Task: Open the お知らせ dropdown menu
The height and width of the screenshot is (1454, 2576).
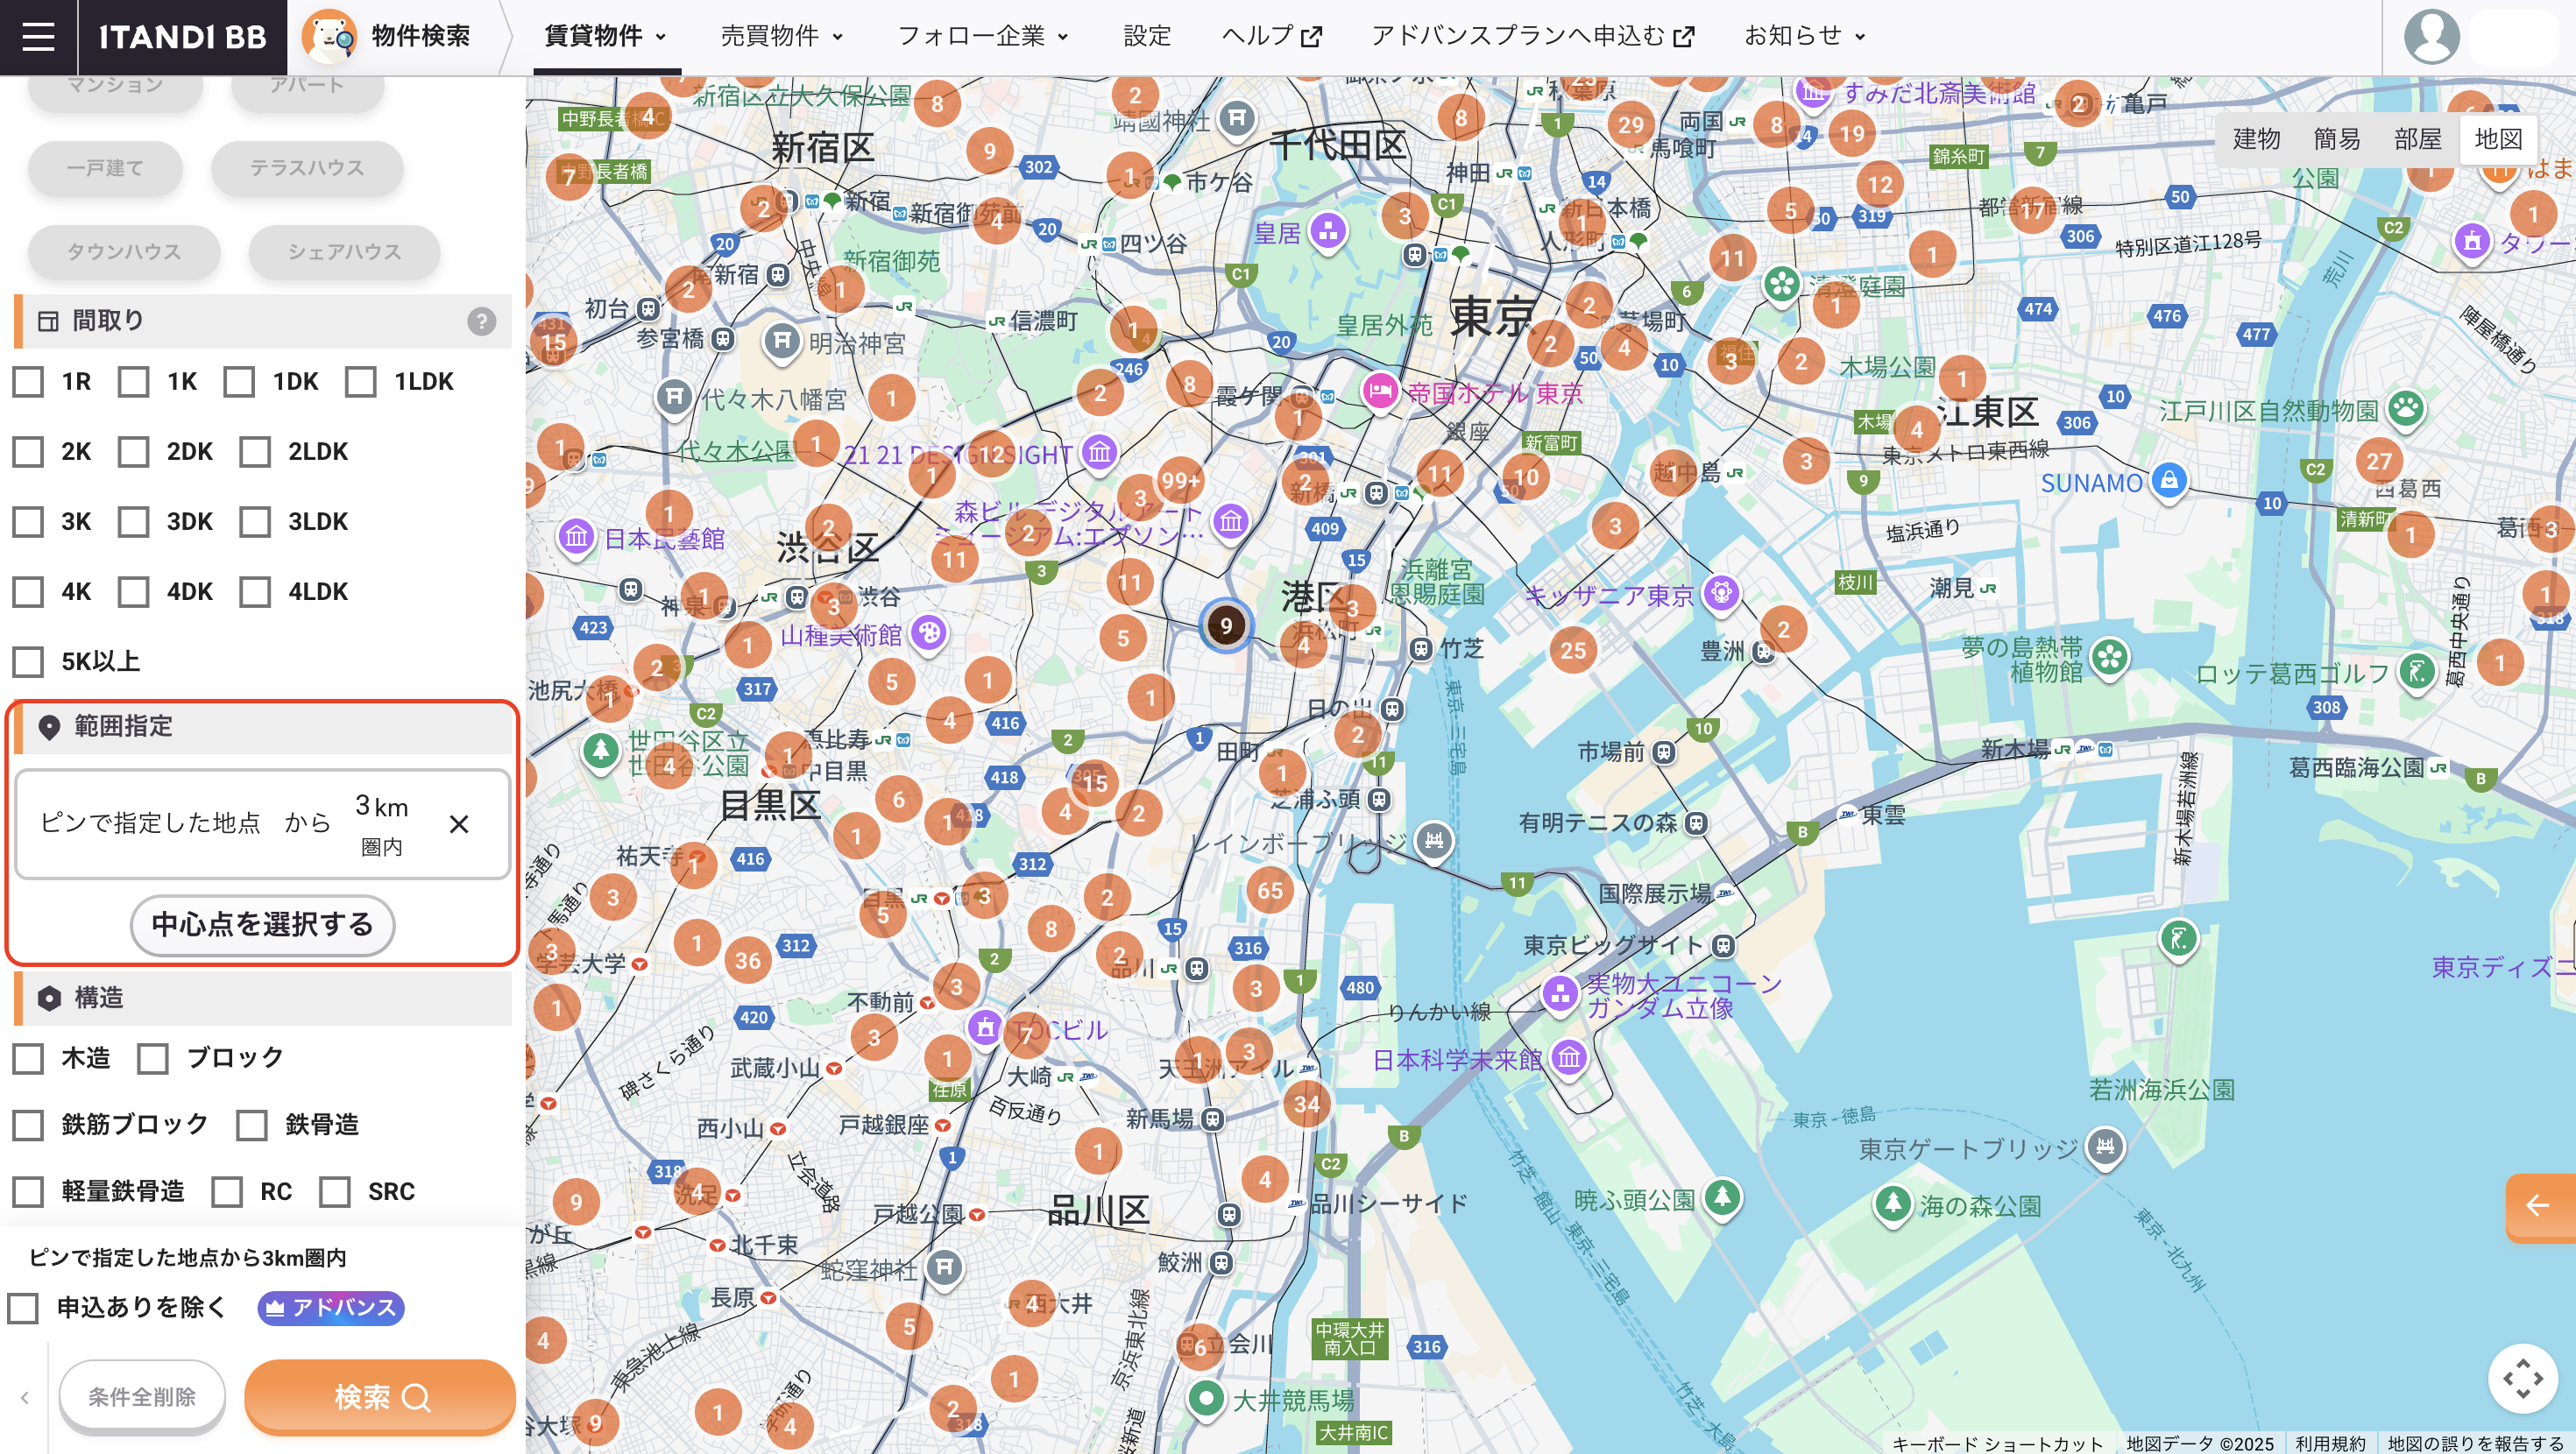Action: click(x=1805, y=36)
